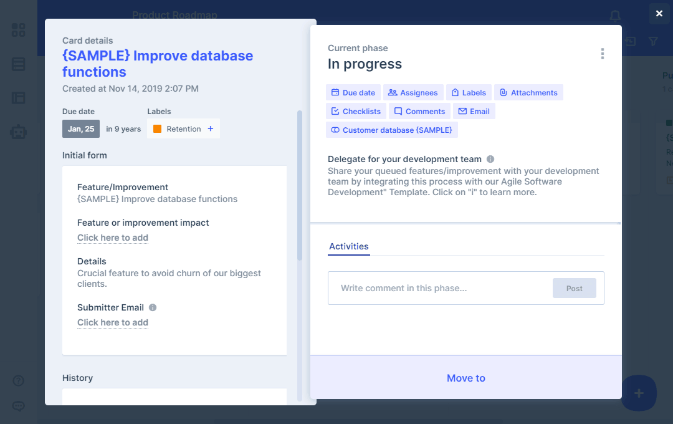Open the Checklists option
Image resolution: width=673 pixels, height=424 pixels.
click(356, 112)
